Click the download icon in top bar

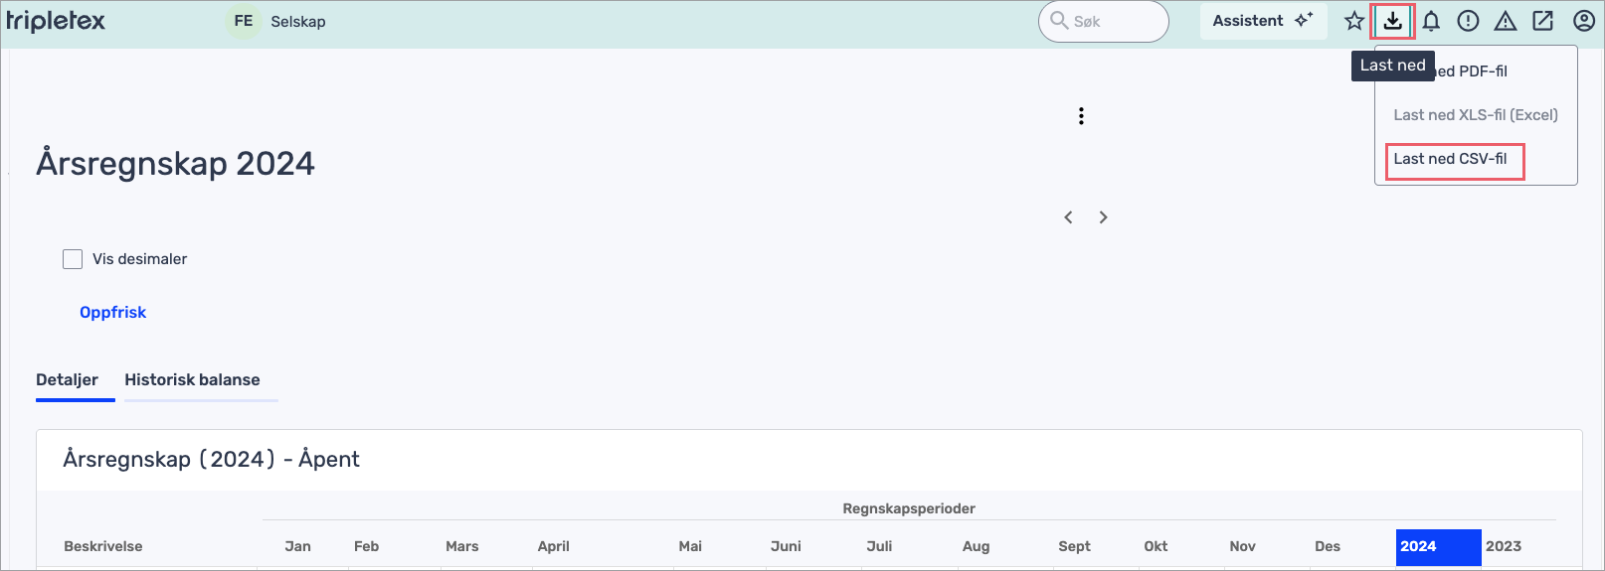pyautogui.click(x=1392, y=21)
